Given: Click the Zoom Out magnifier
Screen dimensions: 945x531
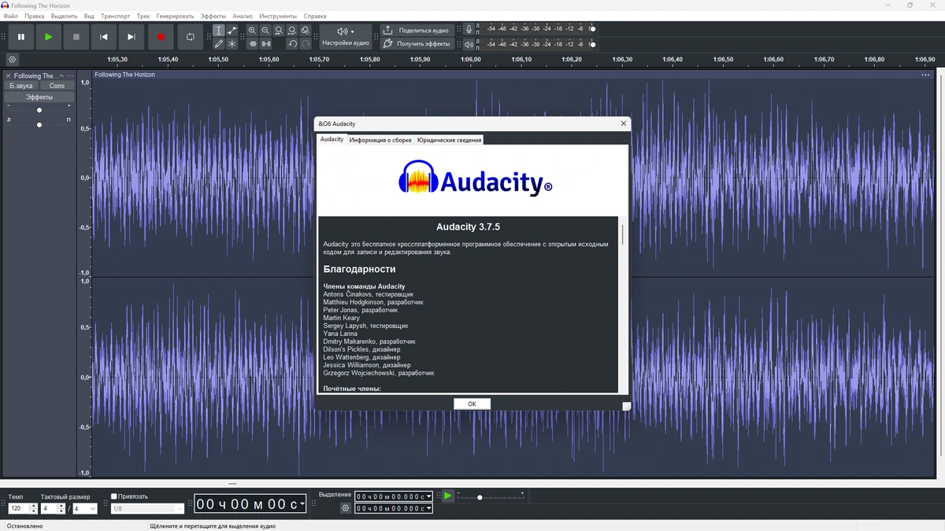Looking at the screenshot, I should coord(265,31).
